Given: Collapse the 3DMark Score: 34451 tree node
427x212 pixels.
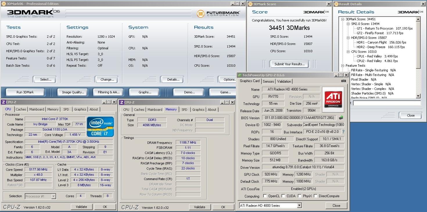Looking at the screenshot, I should (x=343, y=19).
